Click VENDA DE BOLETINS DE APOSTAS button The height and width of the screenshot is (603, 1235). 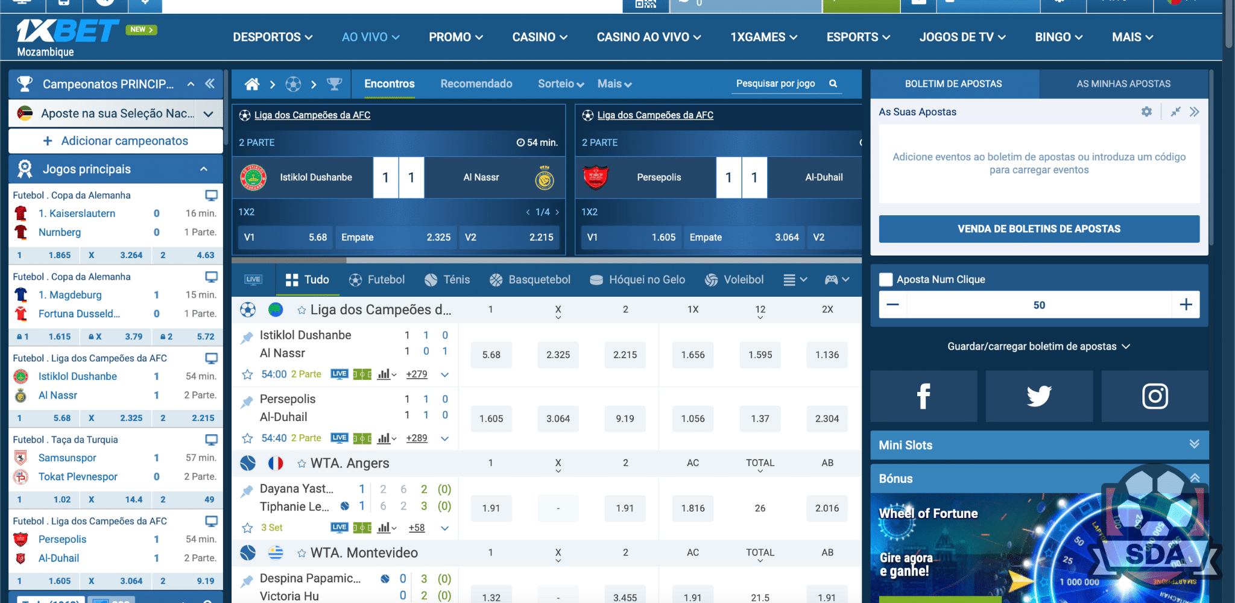[1038, 229]
